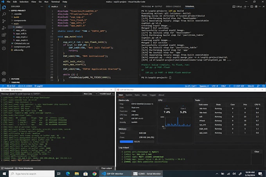
Task: Open the Explorer view in activity bar
Action: pos(4,7)
